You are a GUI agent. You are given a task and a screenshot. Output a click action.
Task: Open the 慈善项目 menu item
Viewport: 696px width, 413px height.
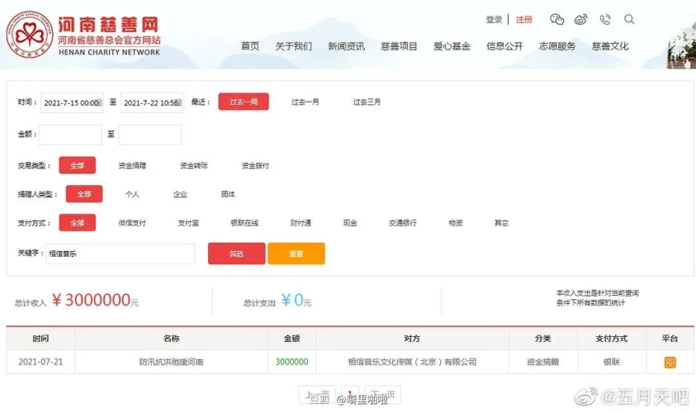coord(399,46)
